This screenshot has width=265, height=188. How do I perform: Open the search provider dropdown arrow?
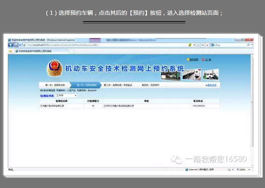(252, 45)
